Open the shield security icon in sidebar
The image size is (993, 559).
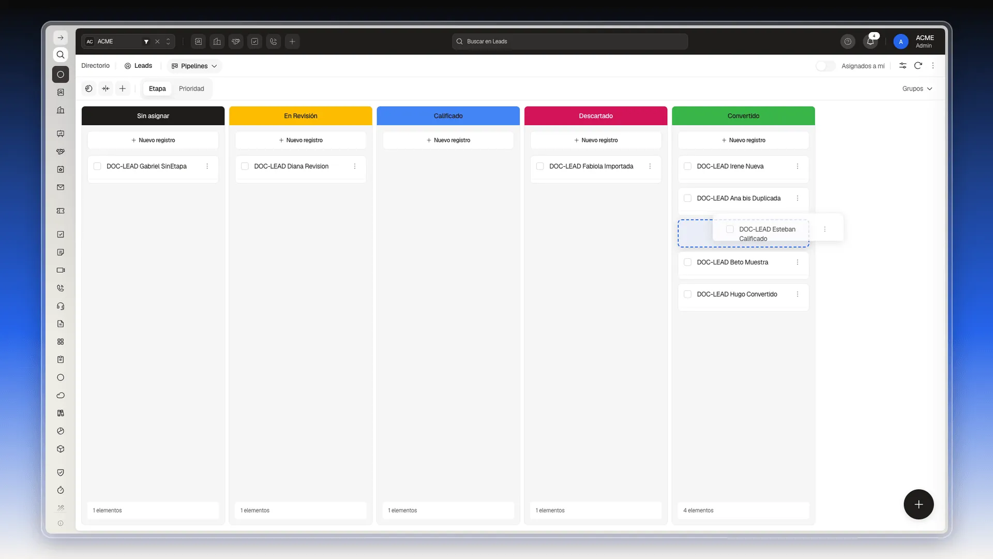point(61,473)
